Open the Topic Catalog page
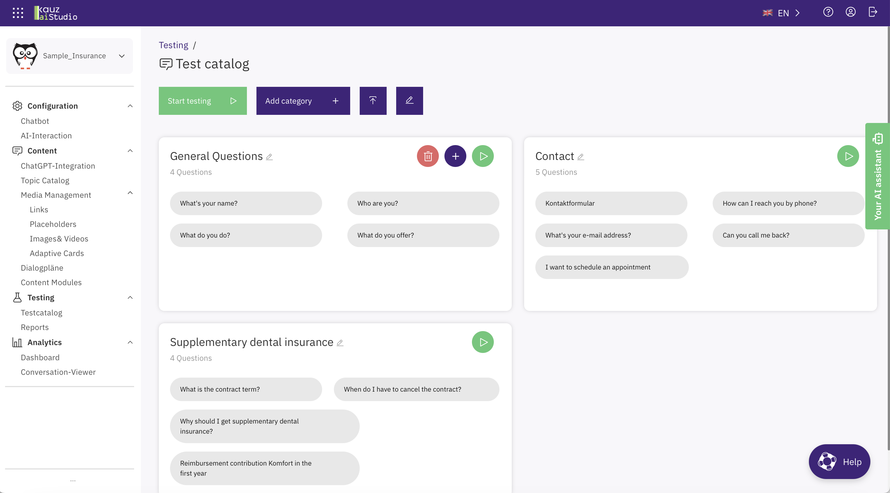Viewport: 890px width, 493px height. pos(45,180)
